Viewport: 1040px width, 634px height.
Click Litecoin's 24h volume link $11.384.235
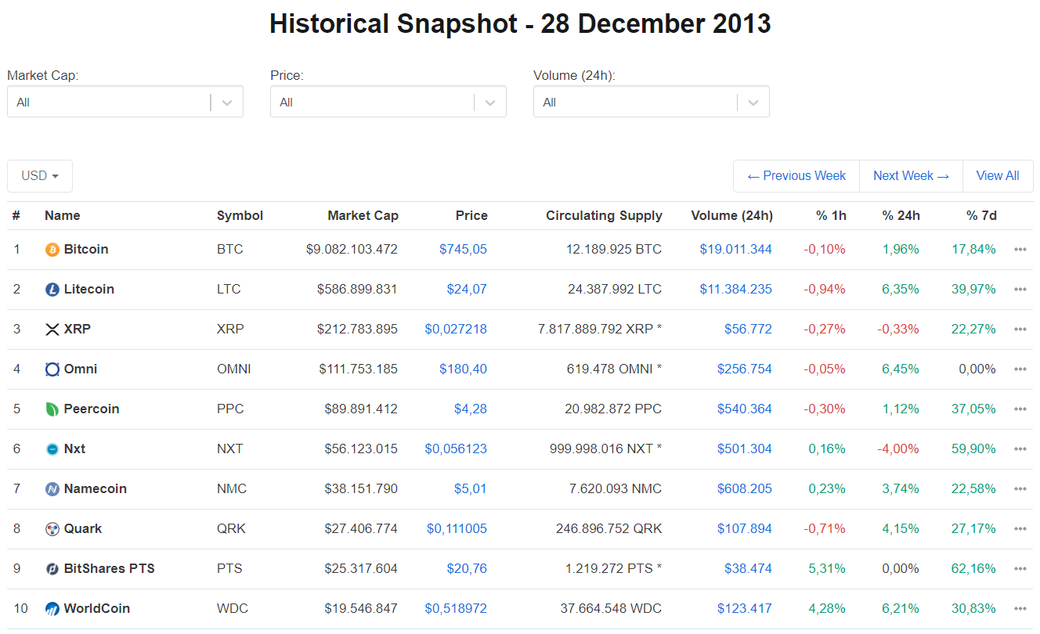coord(735,290)
